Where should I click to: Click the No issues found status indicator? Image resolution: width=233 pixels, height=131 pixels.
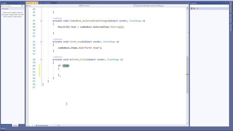(x=42, y=126)
